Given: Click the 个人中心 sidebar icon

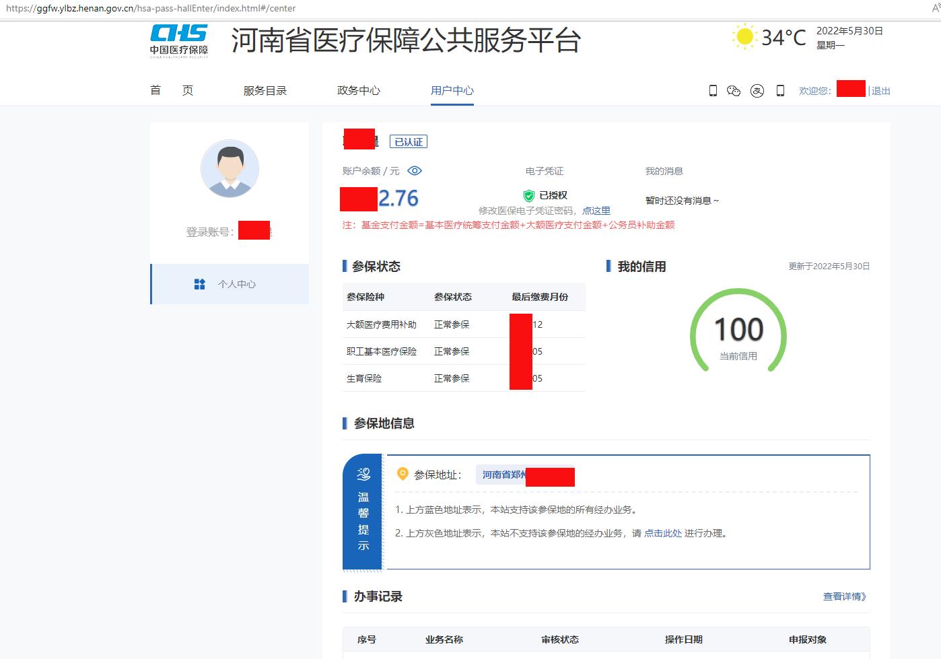Looking at the screenshot, I should (199, 283).
